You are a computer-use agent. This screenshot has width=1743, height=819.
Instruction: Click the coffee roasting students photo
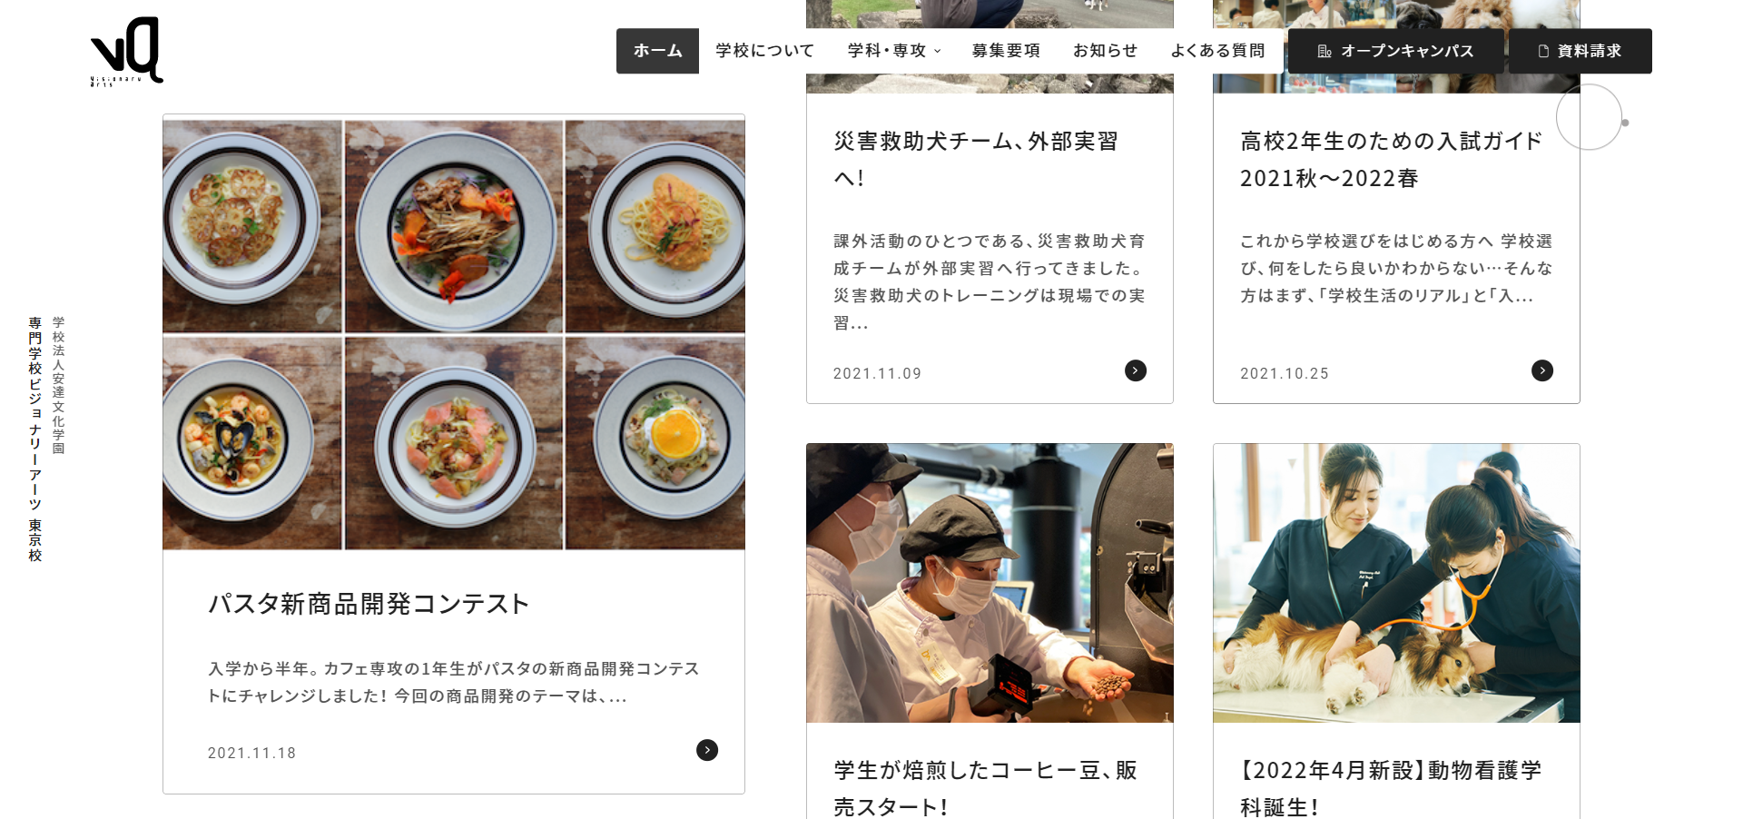(x=990, y=583)
